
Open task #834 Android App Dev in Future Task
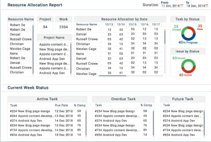[179, 135]
